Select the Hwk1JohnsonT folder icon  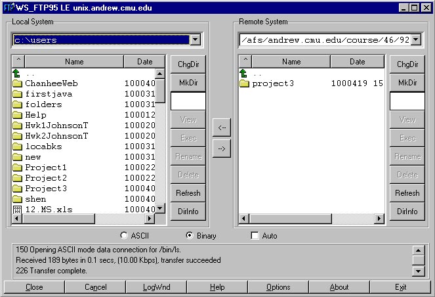click(17, 126)
